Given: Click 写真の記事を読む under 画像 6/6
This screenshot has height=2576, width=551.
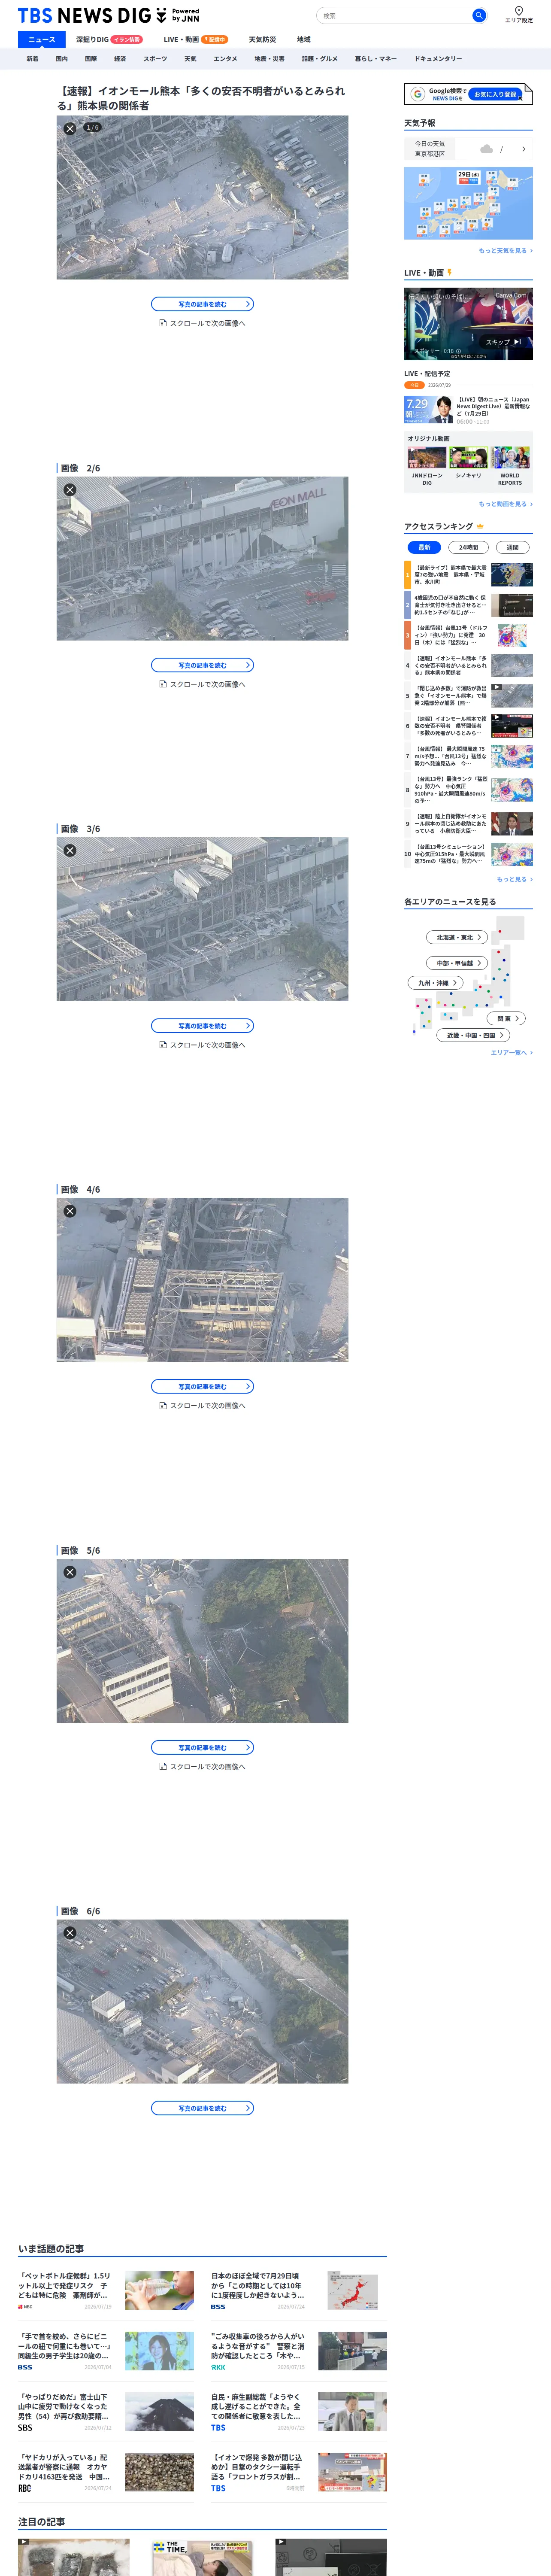Looking at the screenshot, I should [x=202, y=2108].
